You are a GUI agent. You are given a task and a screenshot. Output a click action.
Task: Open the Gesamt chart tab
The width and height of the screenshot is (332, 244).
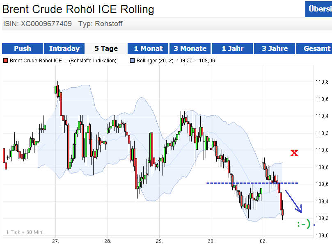pos(316,48)
